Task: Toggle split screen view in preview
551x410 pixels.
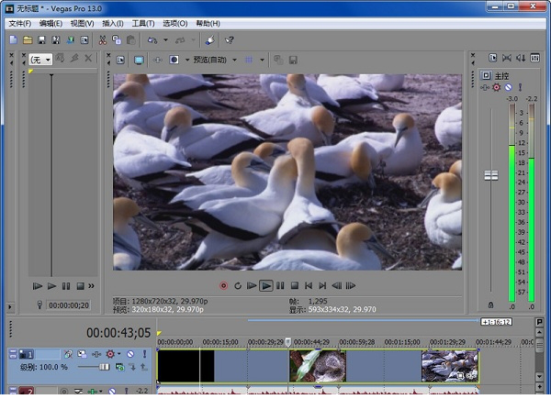Action: (x=174, y=60)
